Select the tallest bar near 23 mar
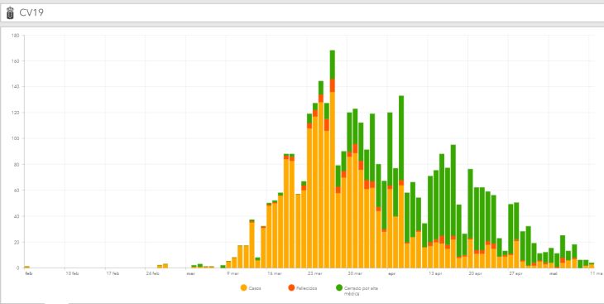Image resolution: width=604 pixels, height=304 pixels. [x=333, y=159]
